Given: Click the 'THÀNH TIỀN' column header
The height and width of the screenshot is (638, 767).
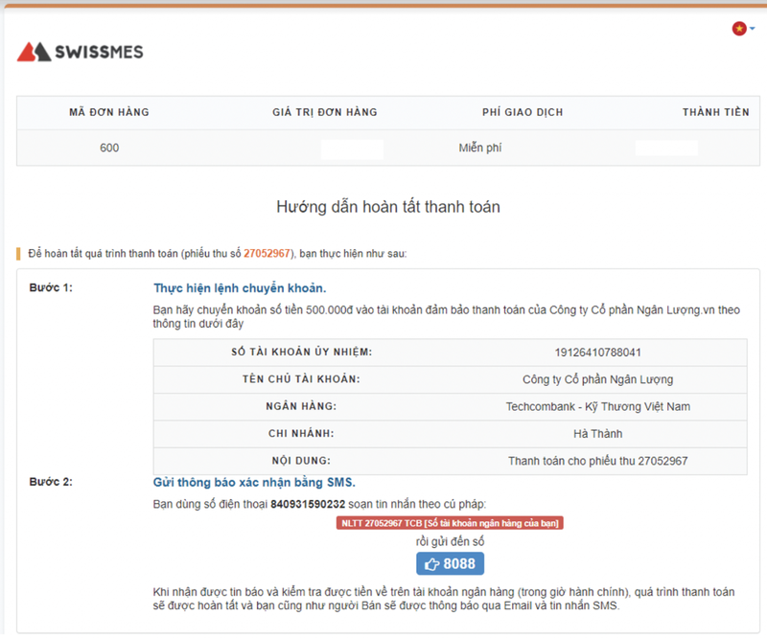Looking at the screenshot, I should click(x=715, y=112).
